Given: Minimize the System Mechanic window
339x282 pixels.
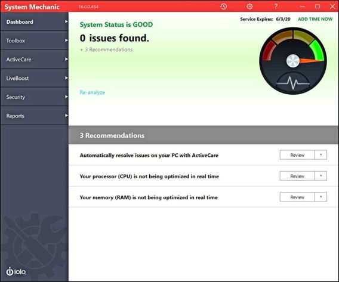Looking at the screenshot, I should point(302,7).
